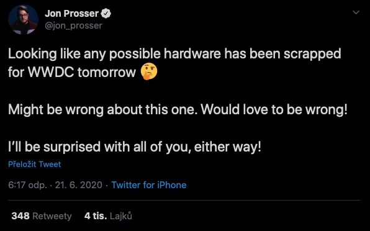Click the date 21. 6. 2020
Viewport: 370px width, 231px height.
pos(79,185)
